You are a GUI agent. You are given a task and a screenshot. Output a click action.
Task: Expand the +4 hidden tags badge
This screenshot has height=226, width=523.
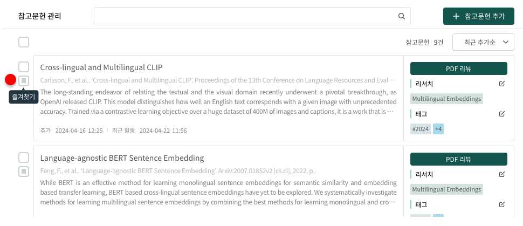click(438, 129)
